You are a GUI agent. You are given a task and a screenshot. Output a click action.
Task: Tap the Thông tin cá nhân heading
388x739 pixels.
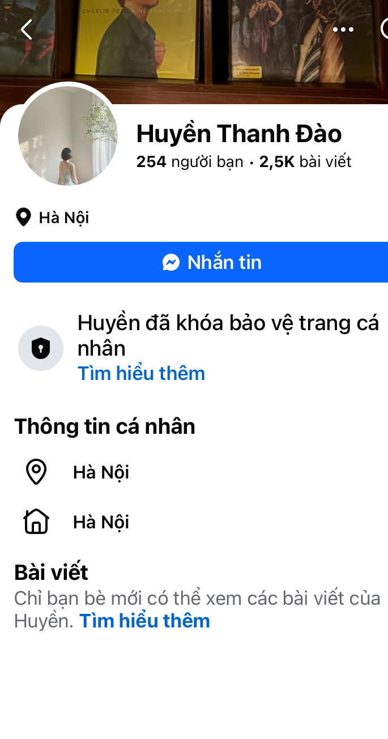(x=105, y=426)
